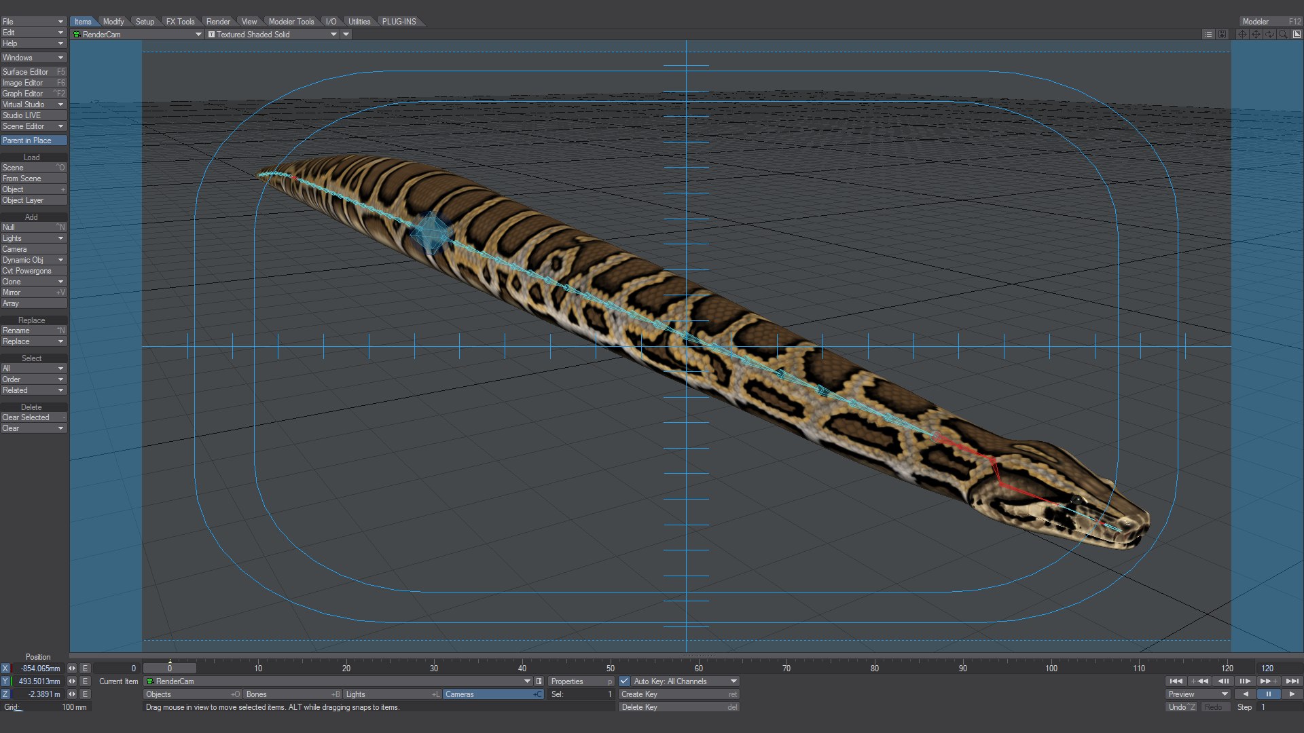Open the Render tab
This screenshot has height=733, width=1304.
[218, 22]
